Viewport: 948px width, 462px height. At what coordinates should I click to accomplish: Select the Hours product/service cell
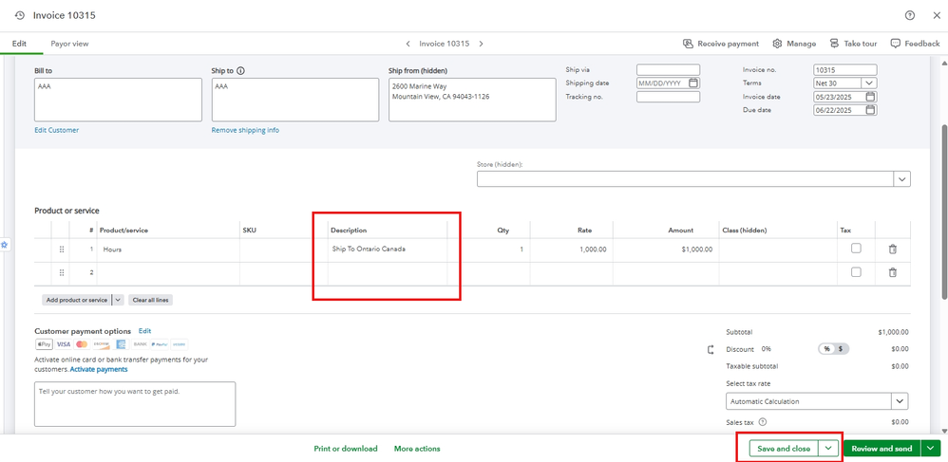169,249
